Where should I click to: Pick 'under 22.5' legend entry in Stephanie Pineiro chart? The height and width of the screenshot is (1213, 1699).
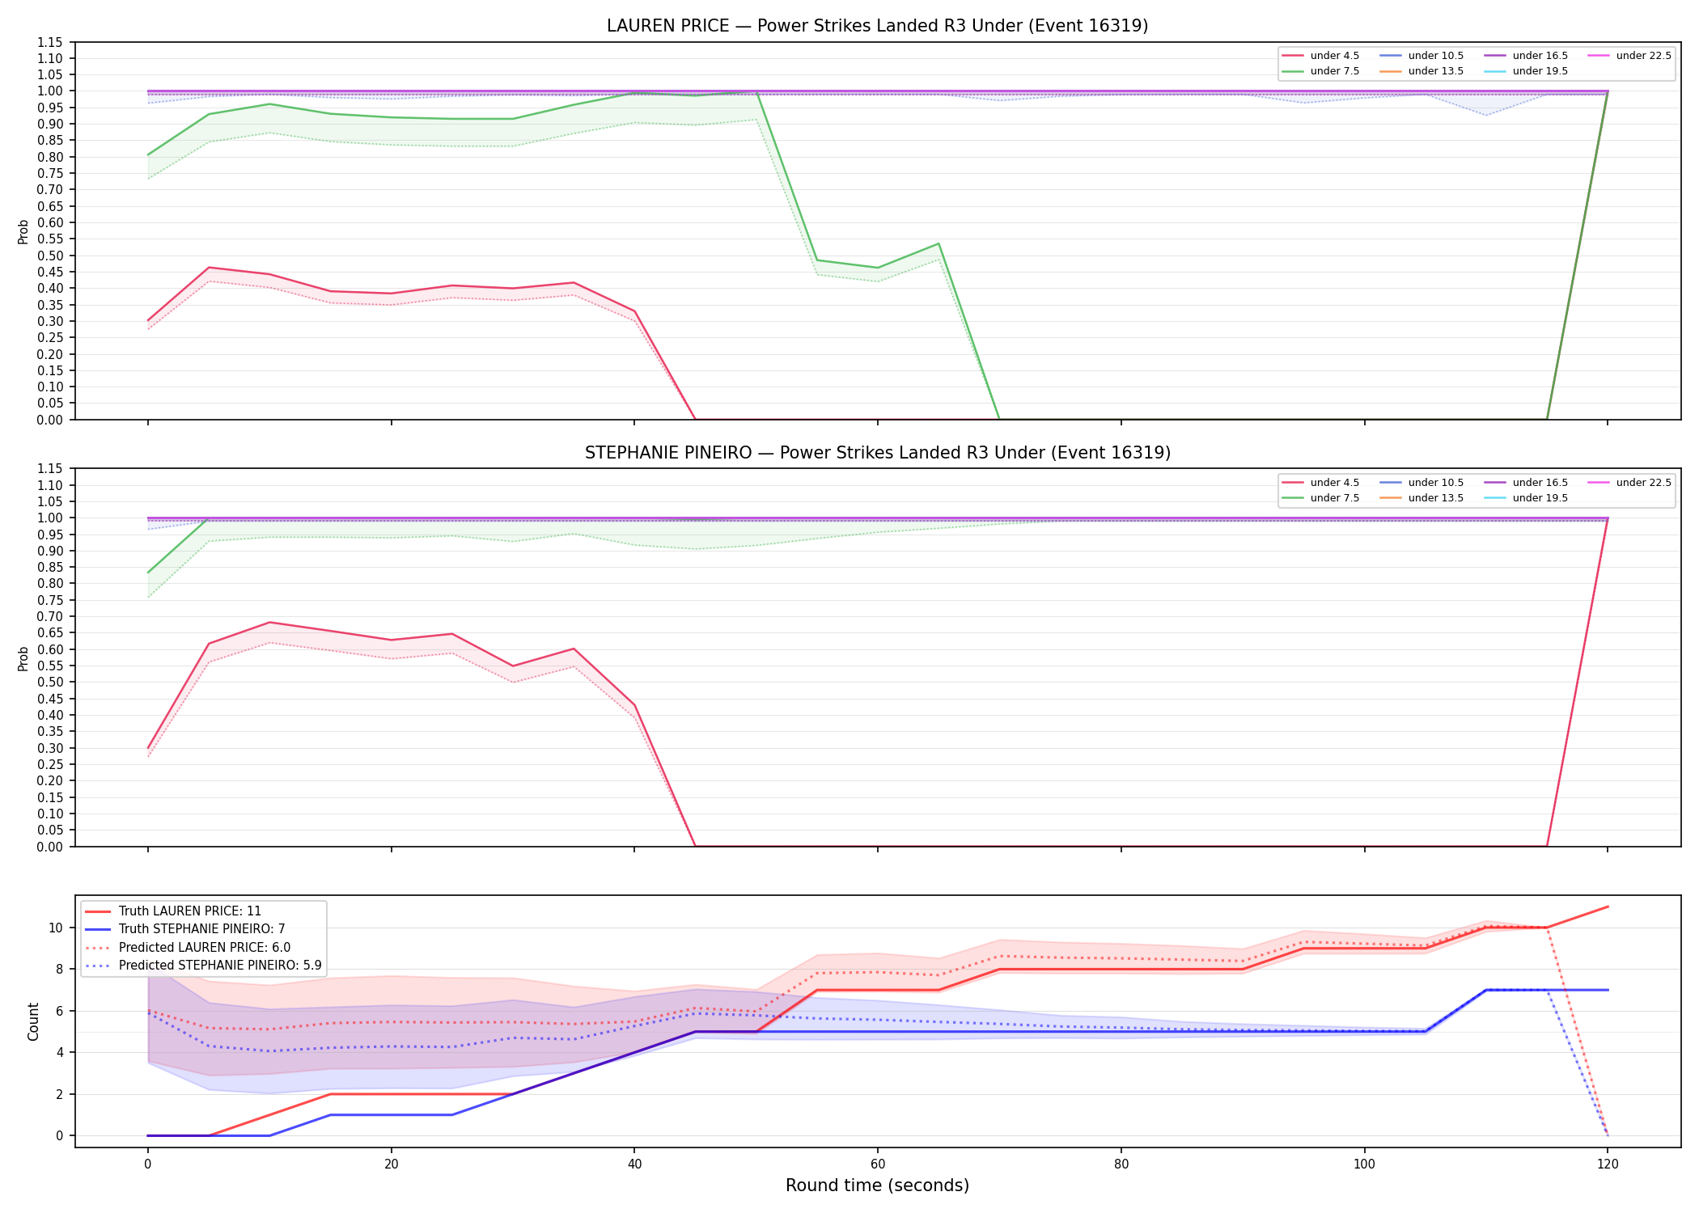(x=1630, y=483)
